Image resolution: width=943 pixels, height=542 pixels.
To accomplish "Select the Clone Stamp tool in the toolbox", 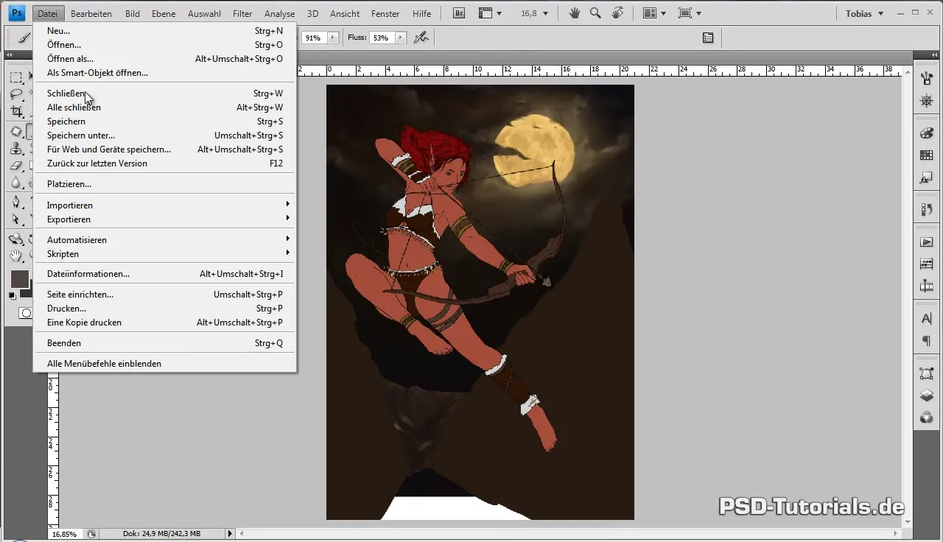I will coord(16,149).
